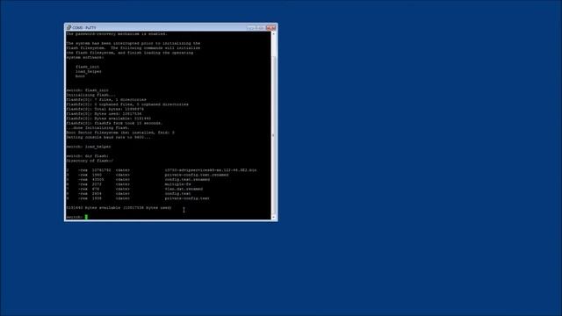Click the vlan.dat.renamed file name
This screenshot has height=316, width=562.
184,189
